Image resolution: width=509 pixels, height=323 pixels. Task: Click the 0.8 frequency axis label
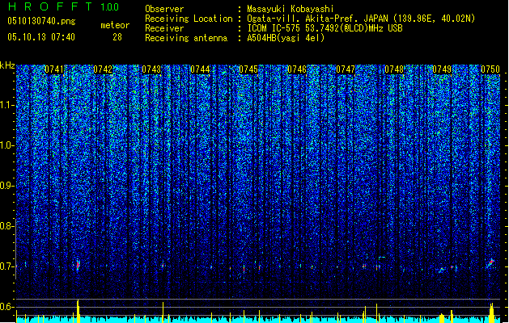(x=6, y=226)
